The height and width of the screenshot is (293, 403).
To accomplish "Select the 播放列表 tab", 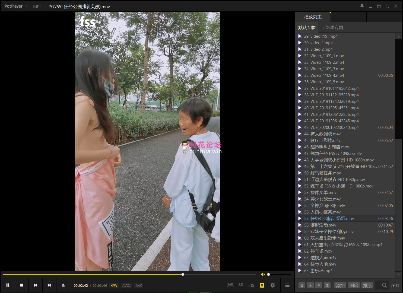I will (313, 17).
